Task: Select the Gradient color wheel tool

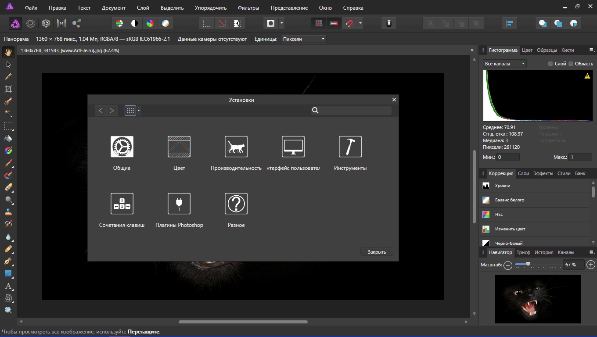Action: coord(8,151)
